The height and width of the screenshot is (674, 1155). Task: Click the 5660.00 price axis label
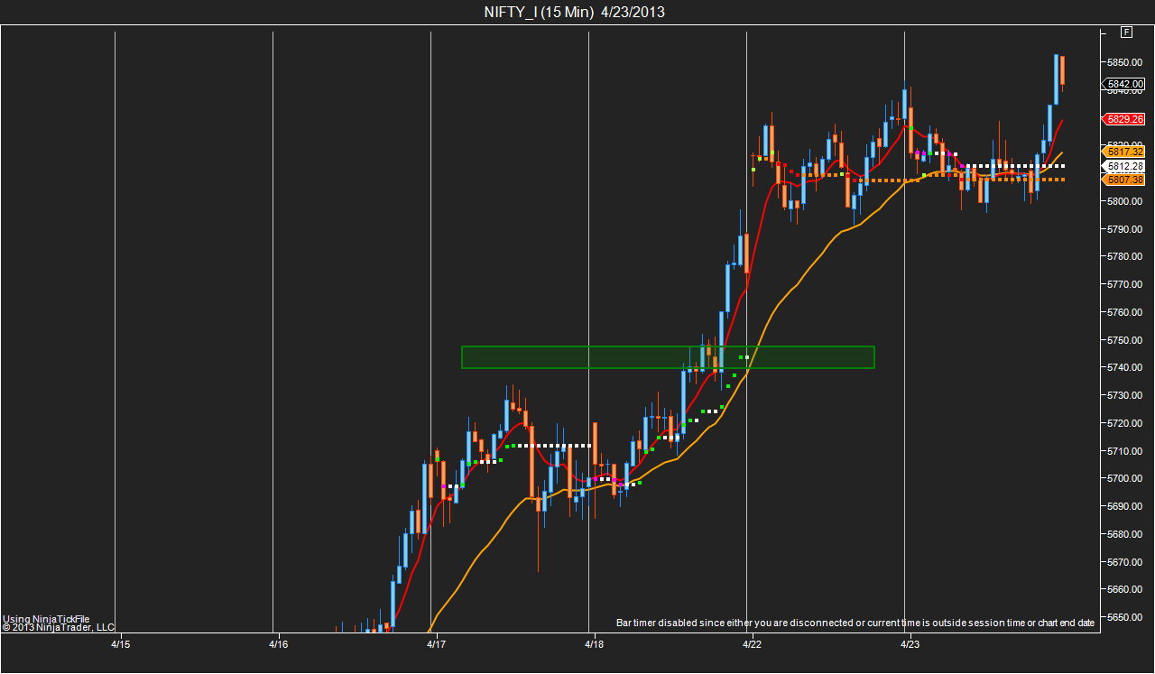1125,589
